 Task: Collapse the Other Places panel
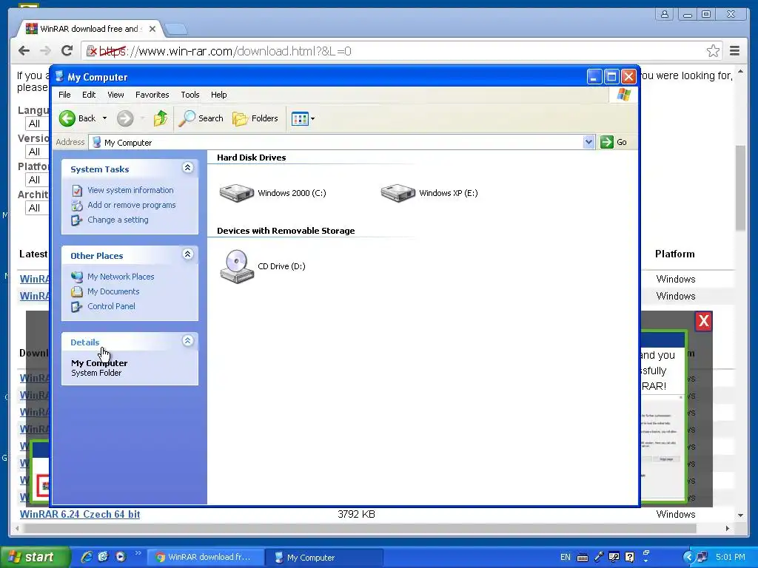[187, 254]
